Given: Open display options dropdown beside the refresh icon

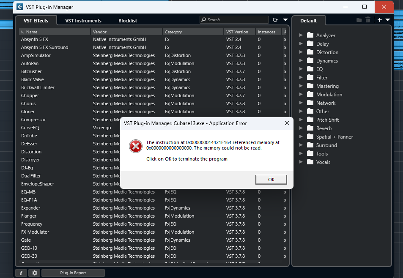Looking at the screenshot, I should pos(285,20).
